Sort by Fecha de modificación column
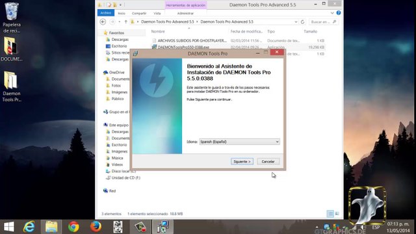The image size is (416, 234). [246, 31]
